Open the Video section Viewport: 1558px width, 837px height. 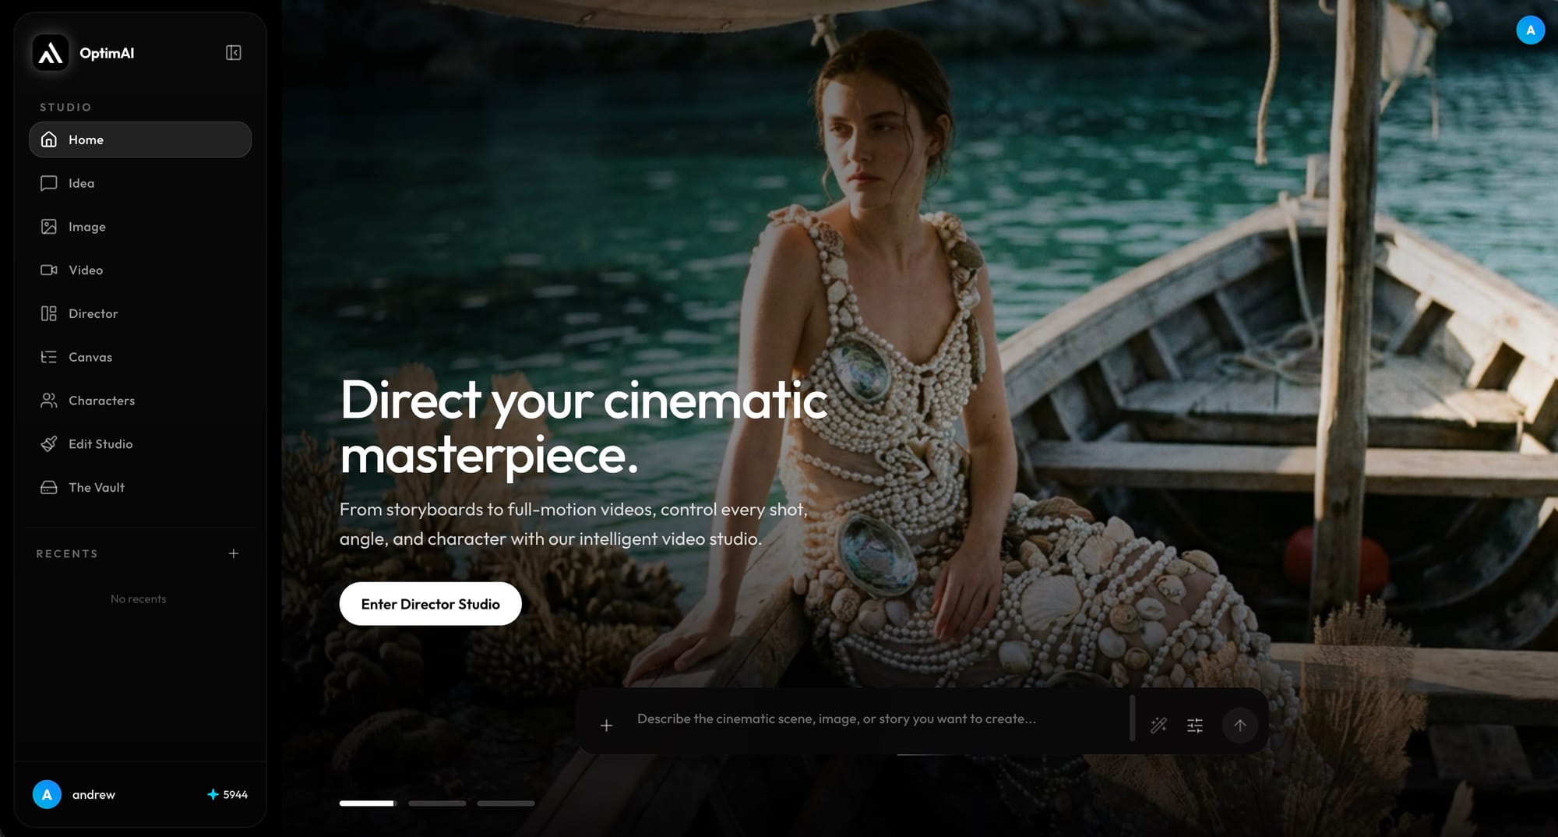pos(140,270)
